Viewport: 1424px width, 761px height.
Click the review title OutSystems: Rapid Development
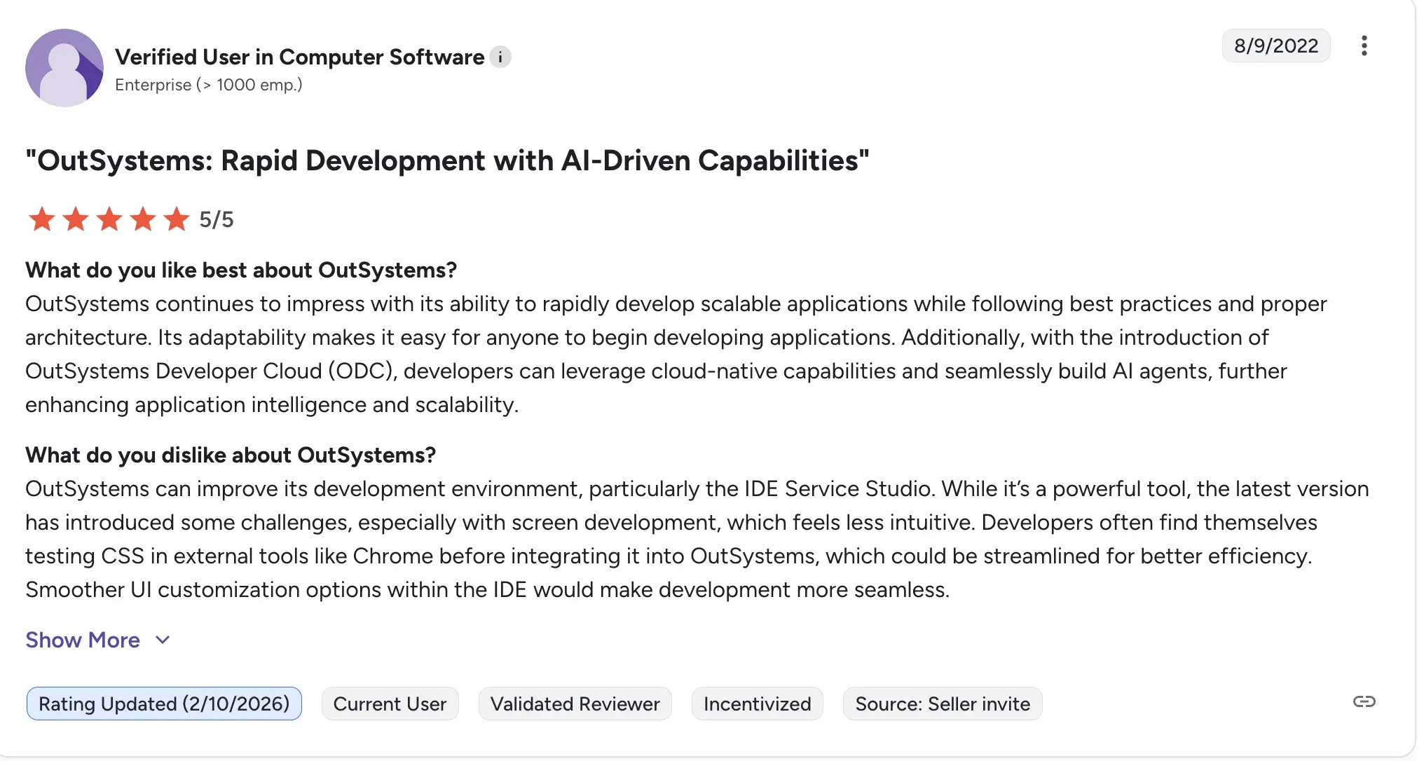pyautogui.click(x=446, y=160)
